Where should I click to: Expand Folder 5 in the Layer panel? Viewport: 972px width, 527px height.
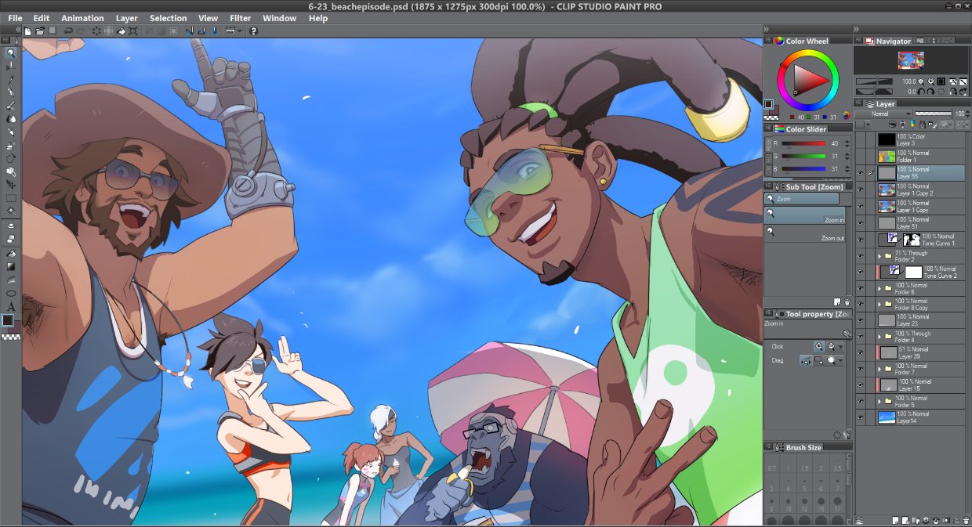(x=880, y=402)
